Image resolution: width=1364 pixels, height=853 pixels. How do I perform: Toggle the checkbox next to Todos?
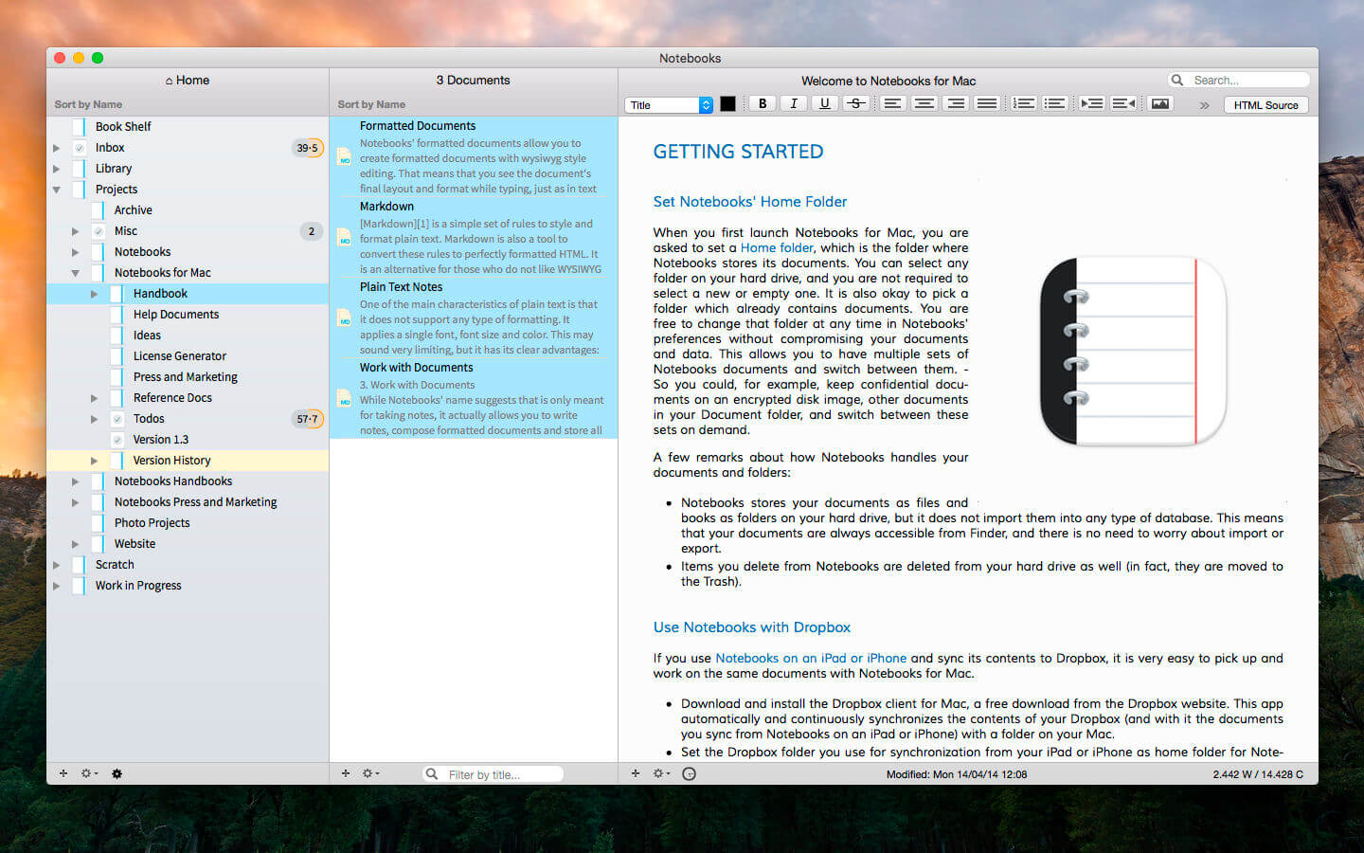coord(117,418)
